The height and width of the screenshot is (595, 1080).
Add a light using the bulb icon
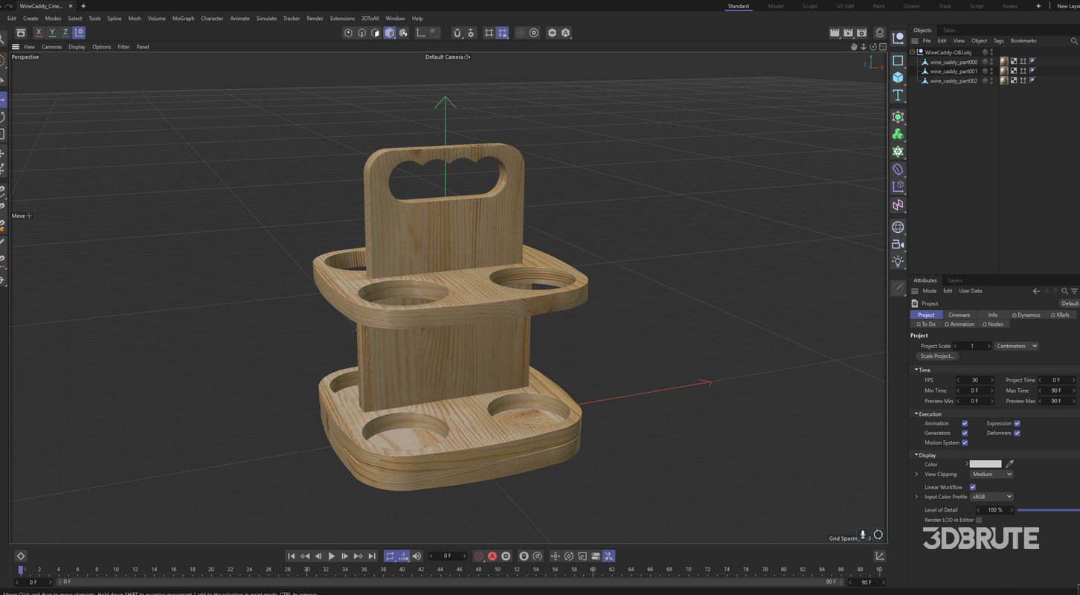(898, 259)
